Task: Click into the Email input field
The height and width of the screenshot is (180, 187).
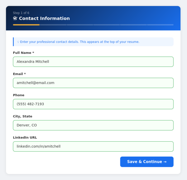Action: pos(93,83)
